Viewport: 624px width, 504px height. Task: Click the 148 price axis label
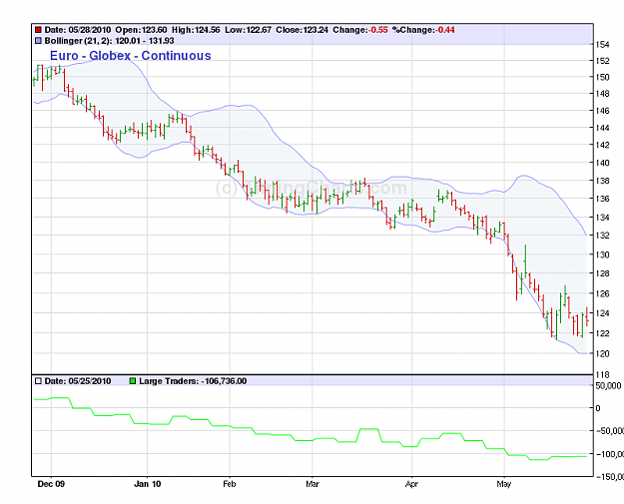coord(602,94)
